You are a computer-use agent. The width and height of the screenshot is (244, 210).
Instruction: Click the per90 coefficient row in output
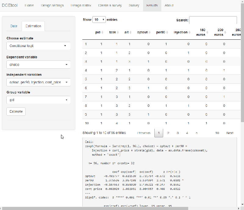(x=134, y=180)
